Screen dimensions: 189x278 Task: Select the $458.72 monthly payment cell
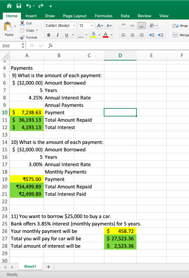tap(120, 231)
